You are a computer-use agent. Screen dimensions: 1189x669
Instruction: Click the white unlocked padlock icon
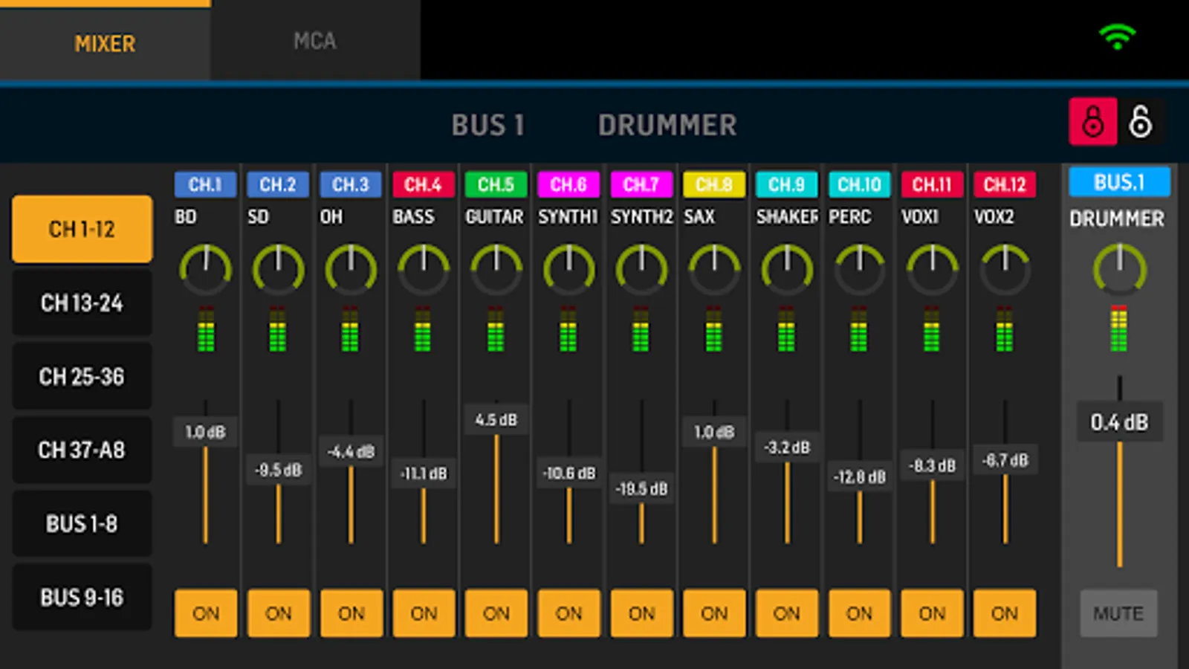[1140, 121]
